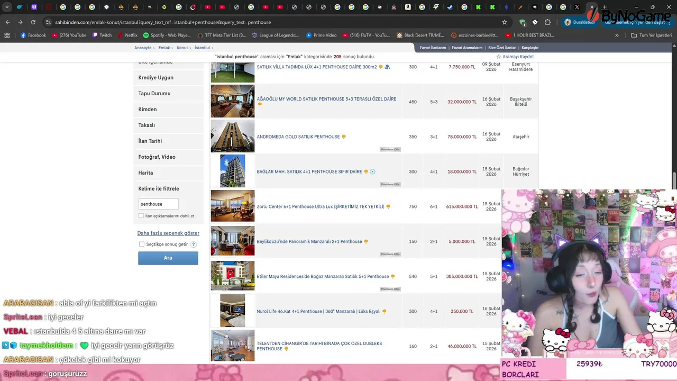Open the Facebook bookmark
Screen dimensions: 677x381
click(x=33, y=35)
